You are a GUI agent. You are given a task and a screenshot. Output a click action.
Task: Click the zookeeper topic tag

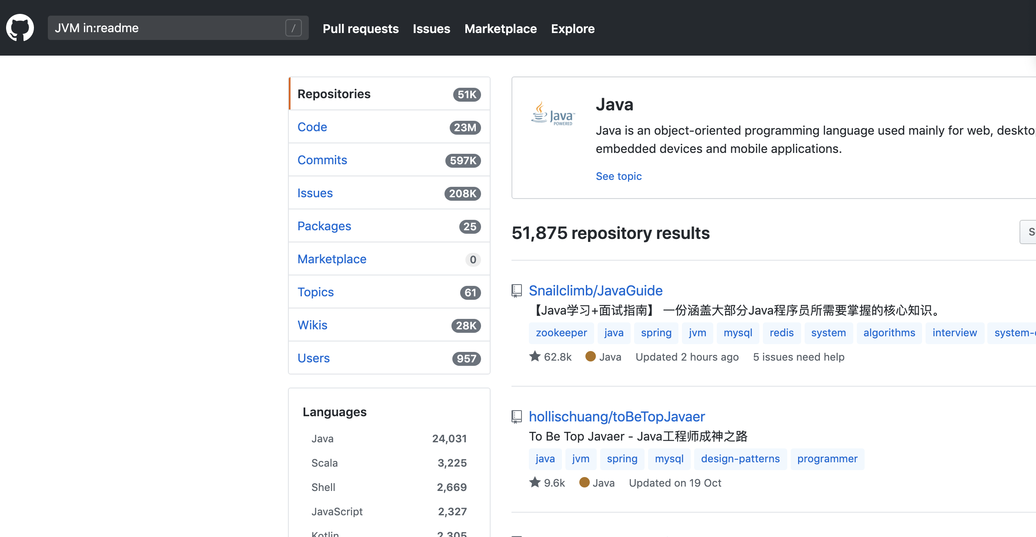pyautogui.click(x=561, y=333)
